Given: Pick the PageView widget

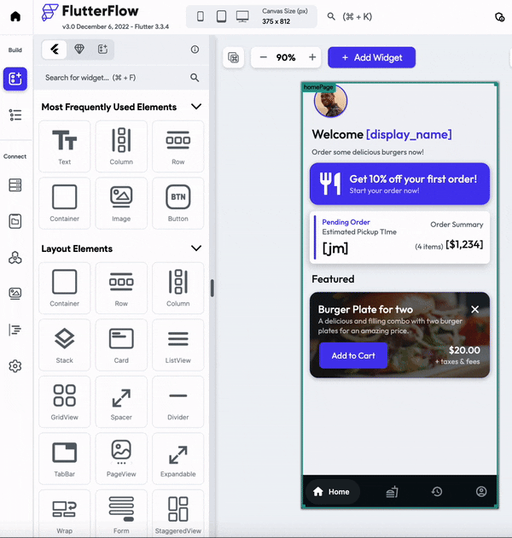Looking at the screenshot, I should click(x=121, y=459).
